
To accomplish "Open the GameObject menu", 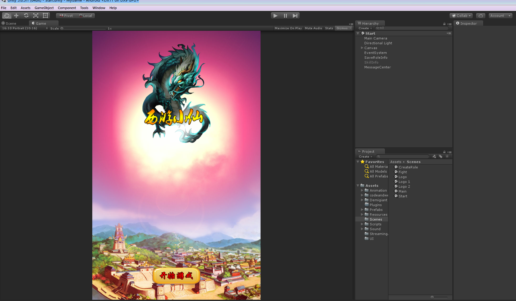I will pos(44,8).
